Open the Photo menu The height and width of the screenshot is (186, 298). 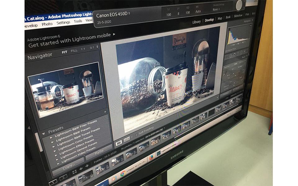pos(47,24)
